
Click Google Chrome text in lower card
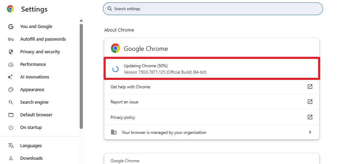point(125,161)
